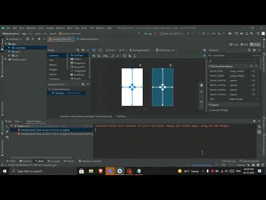Click the Align icon in design toolbar
This screenshot has height=200, width=266.
(x=130, y=56)
